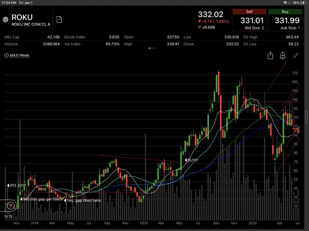Screen dimensions: 309x231
Task: Tap the IPO 2017 chart annotation
Action: pos(16,185)
